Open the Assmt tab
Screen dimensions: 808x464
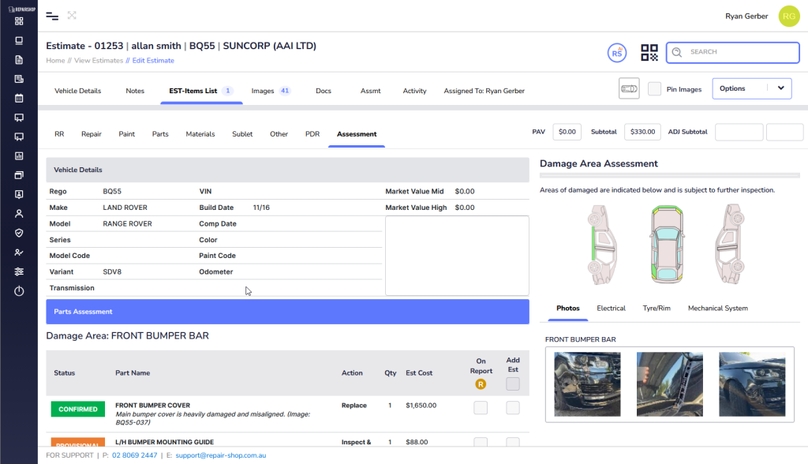[371, 91]
